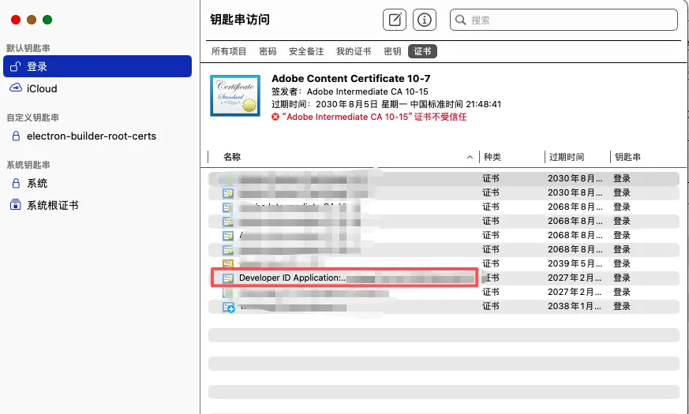Sort by the 名称 column header
Viewport: 689px width, 414px height.
[x=232, y=157]
